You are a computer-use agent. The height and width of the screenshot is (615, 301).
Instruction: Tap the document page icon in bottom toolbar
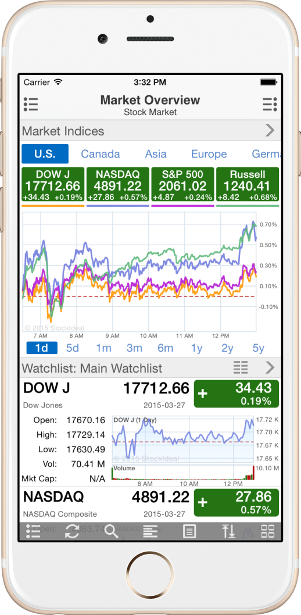coord(189,531)
